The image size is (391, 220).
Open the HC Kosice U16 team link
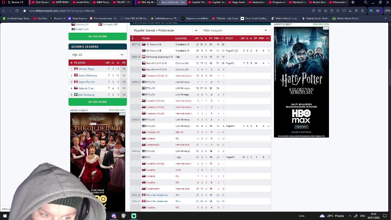(153, 44)
